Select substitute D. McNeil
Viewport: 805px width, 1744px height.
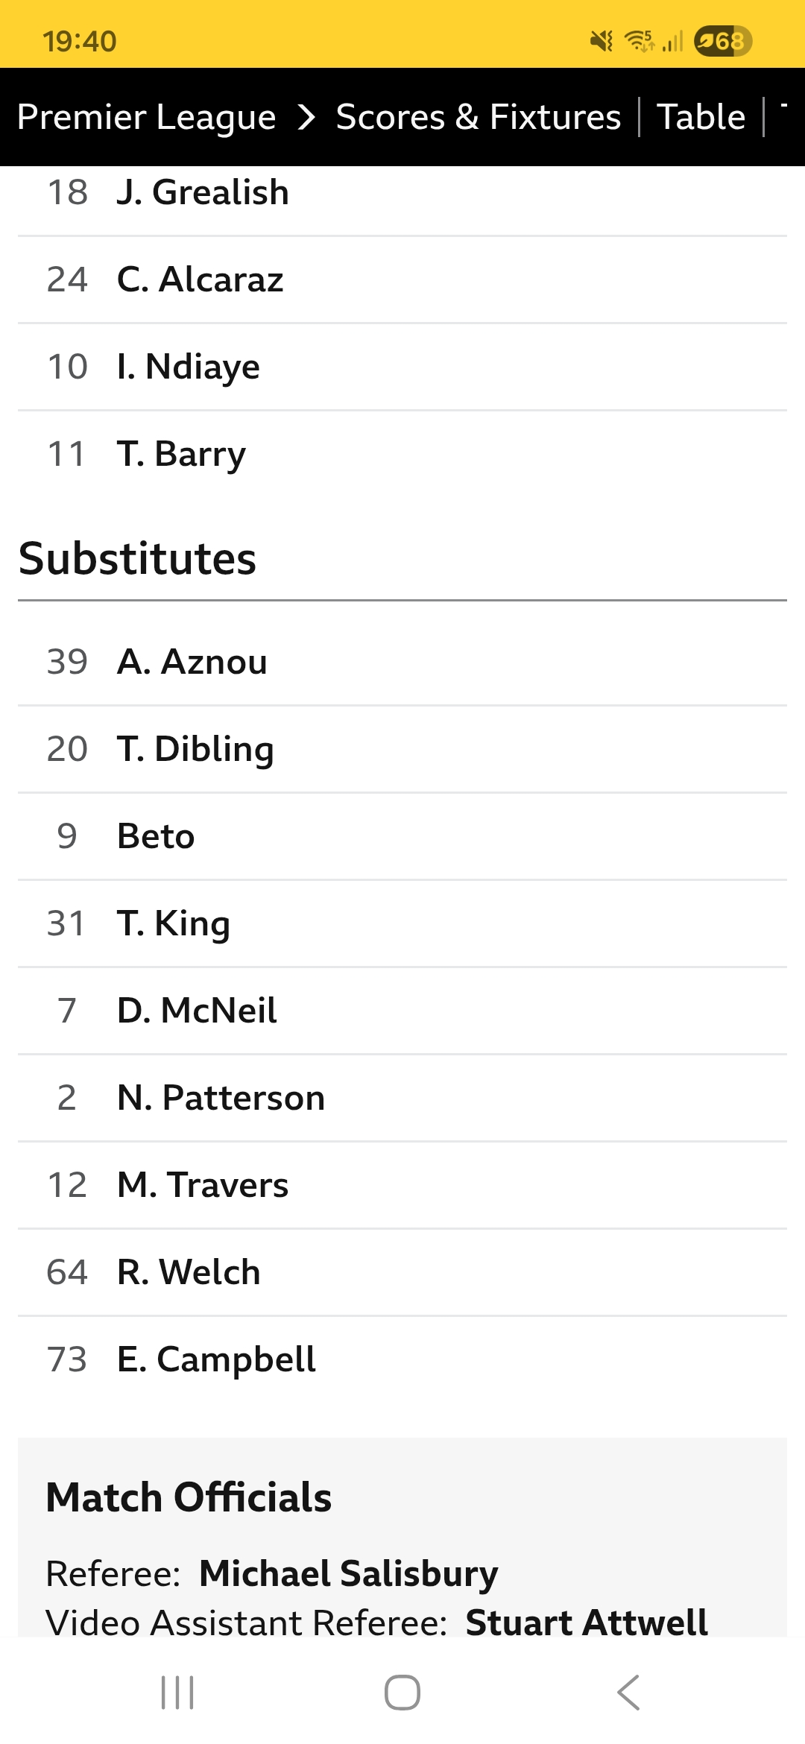197,1011
